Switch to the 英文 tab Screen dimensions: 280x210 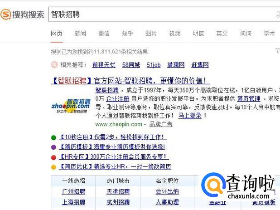point(222,34)
